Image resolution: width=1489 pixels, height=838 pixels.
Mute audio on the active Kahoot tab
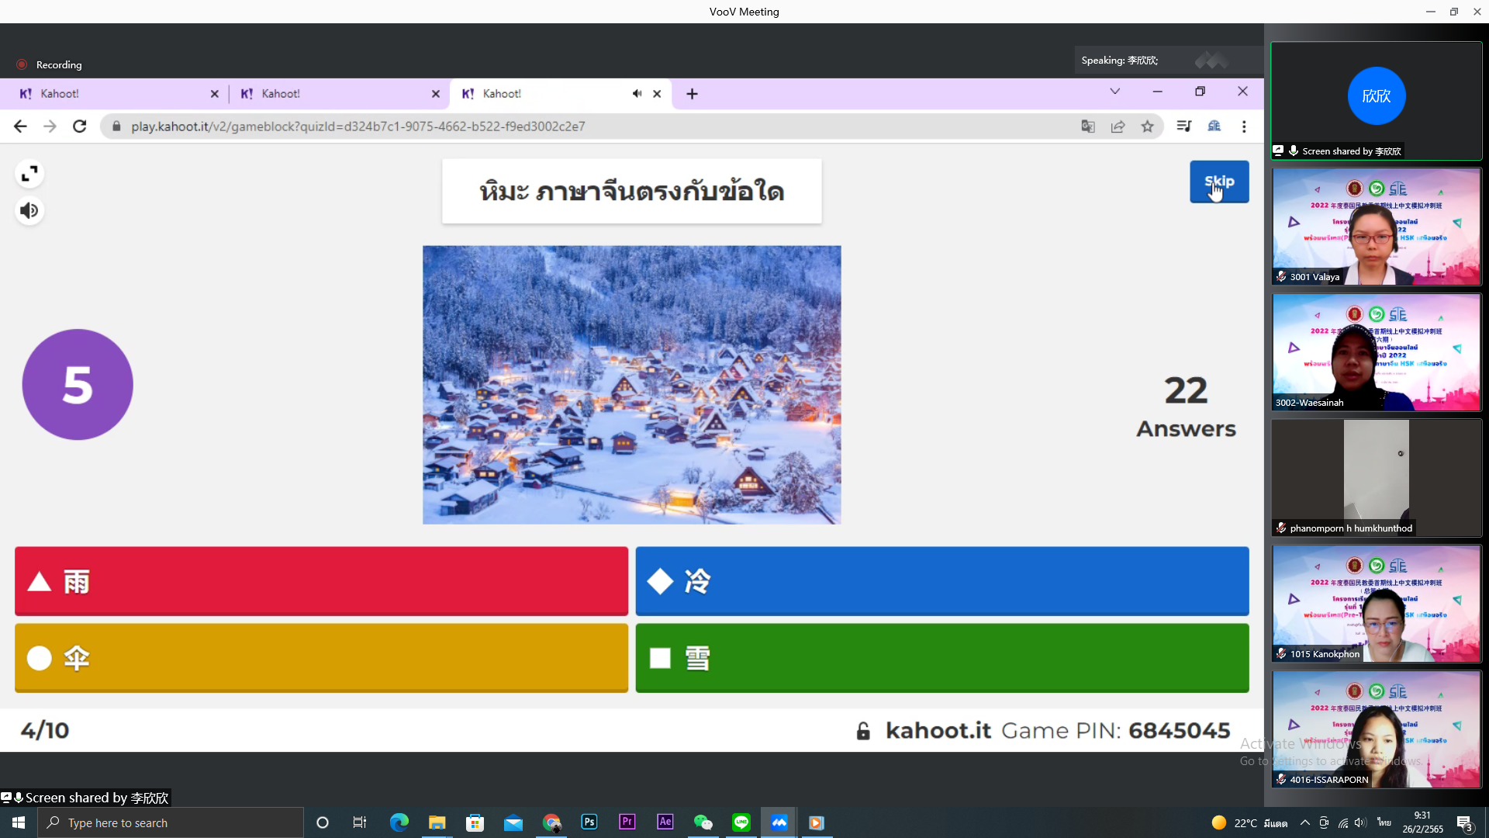[637, 94]
